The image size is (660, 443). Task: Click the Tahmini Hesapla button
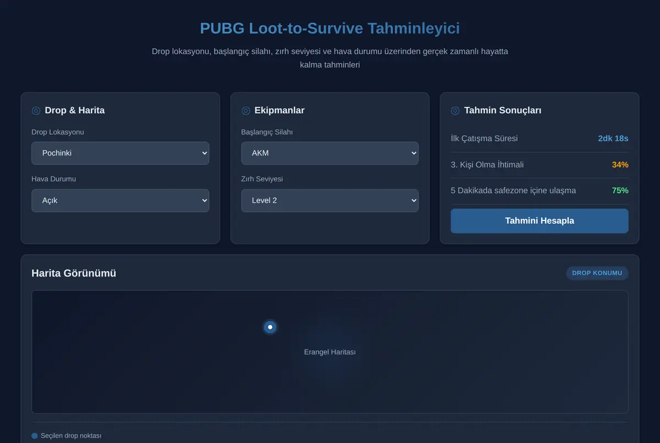coord(540,221)
